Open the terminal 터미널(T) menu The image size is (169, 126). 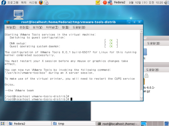(52, 27)
